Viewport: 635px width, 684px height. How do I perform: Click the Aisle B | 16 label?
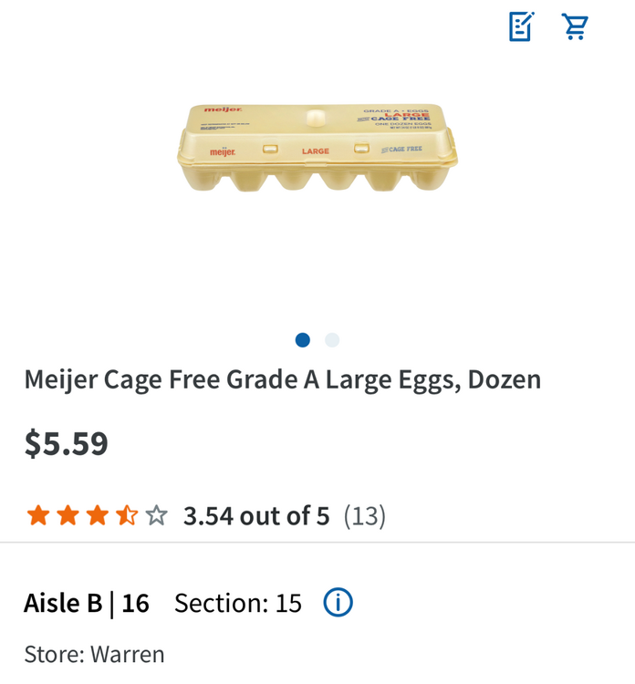[x=87, y=603]
